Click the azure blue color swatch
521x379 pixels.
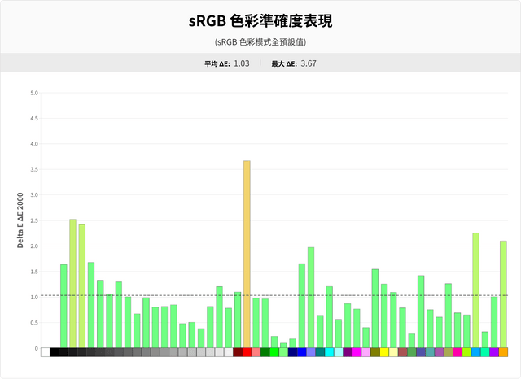click(x=475, y=352)
